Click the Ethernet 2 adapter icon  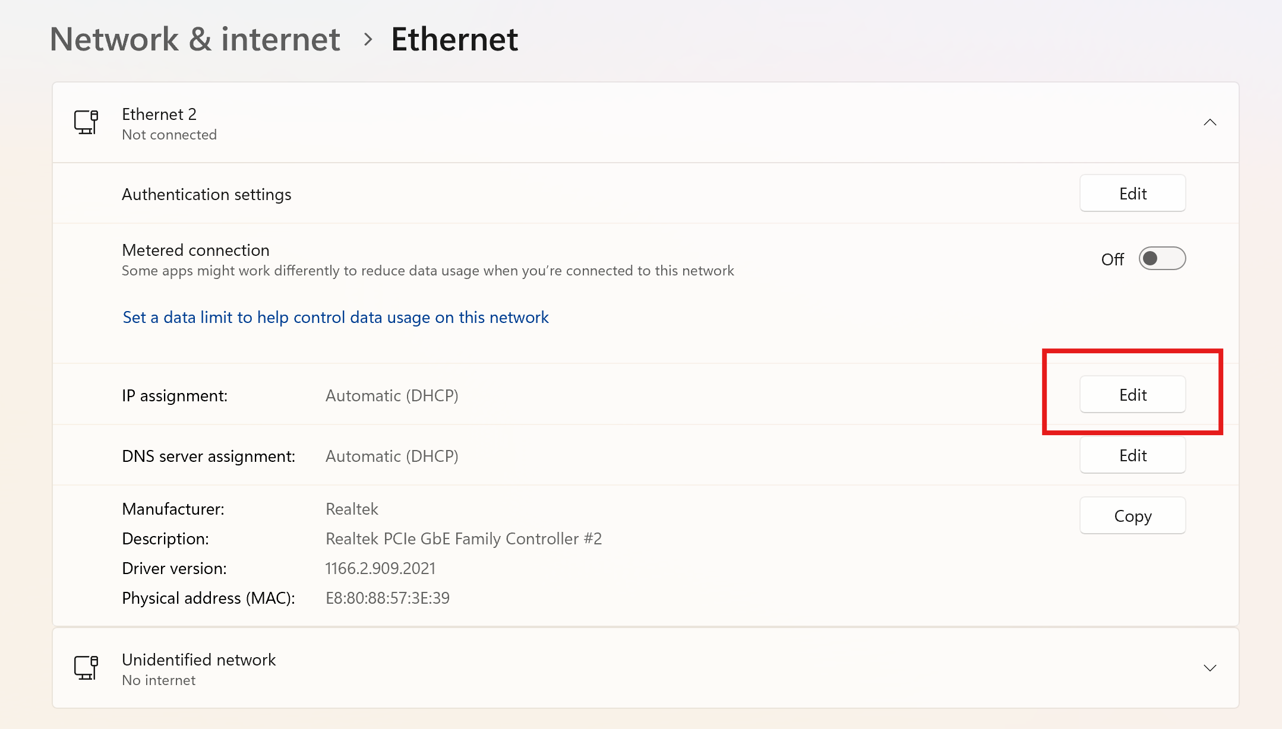click(86, 122)
